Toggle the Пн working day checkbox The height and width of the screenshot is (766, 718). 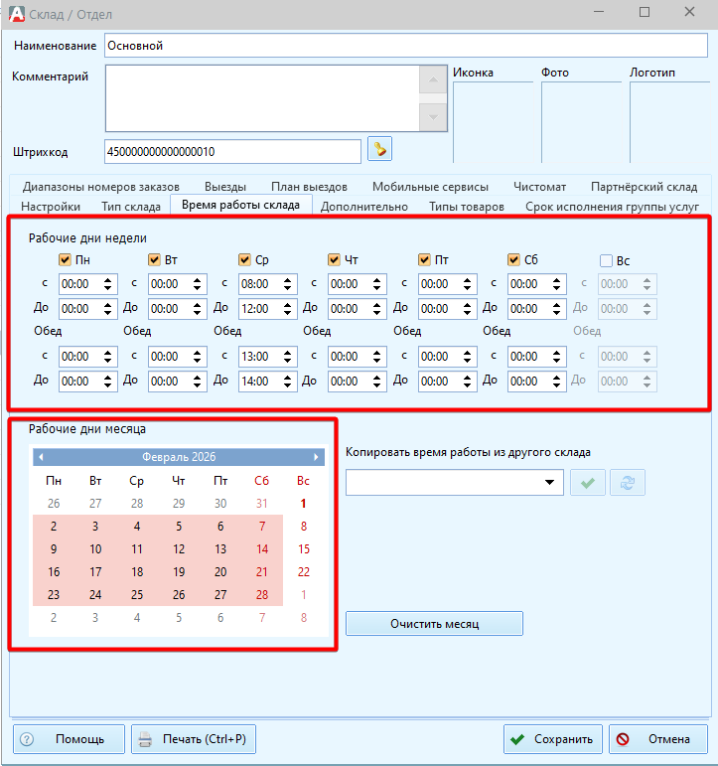pos(65,259)
